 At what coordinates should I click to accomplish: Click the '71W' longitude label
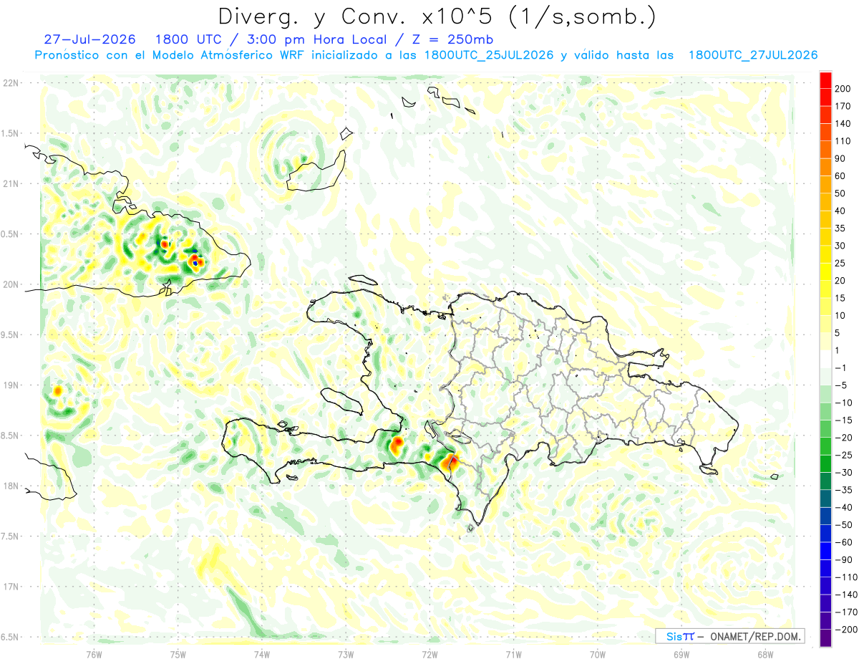coord(513,655)
